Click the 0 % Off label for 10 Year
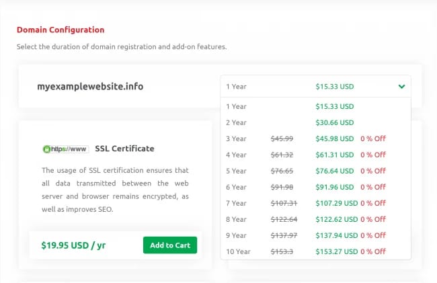 tap(373, 251)
